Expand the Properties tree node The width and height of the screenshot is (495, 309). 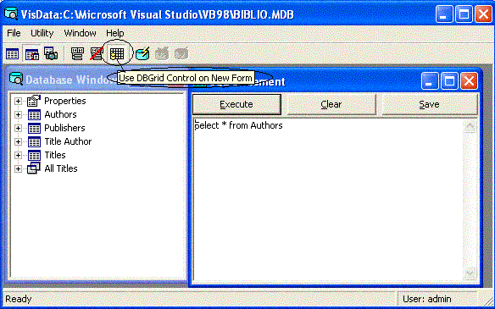tap(18, 102)
